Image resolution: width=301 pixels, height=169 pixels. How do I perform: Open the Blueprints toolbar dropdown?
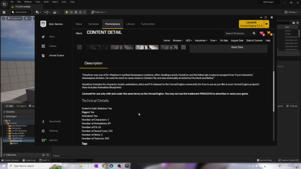point(47,12)
